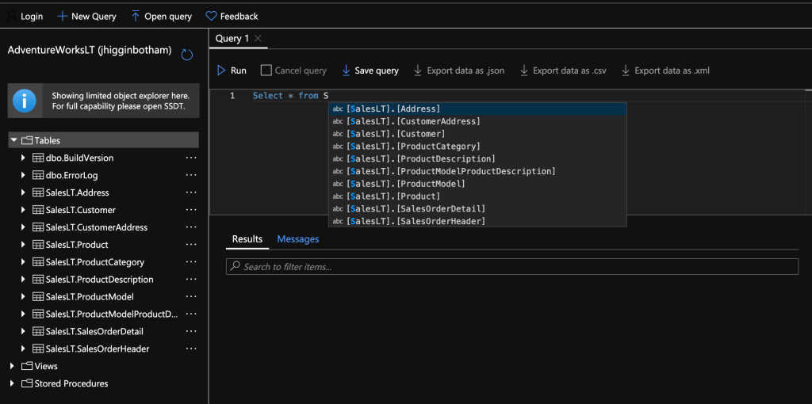The width and height of the screenshot is (812, 404).
Task: Click Export data as .xml icon
Action: point(626,71)
